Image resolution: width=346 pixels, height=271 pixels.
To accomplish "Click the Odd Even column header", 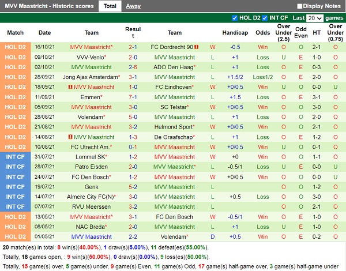I will pos(301,32).
